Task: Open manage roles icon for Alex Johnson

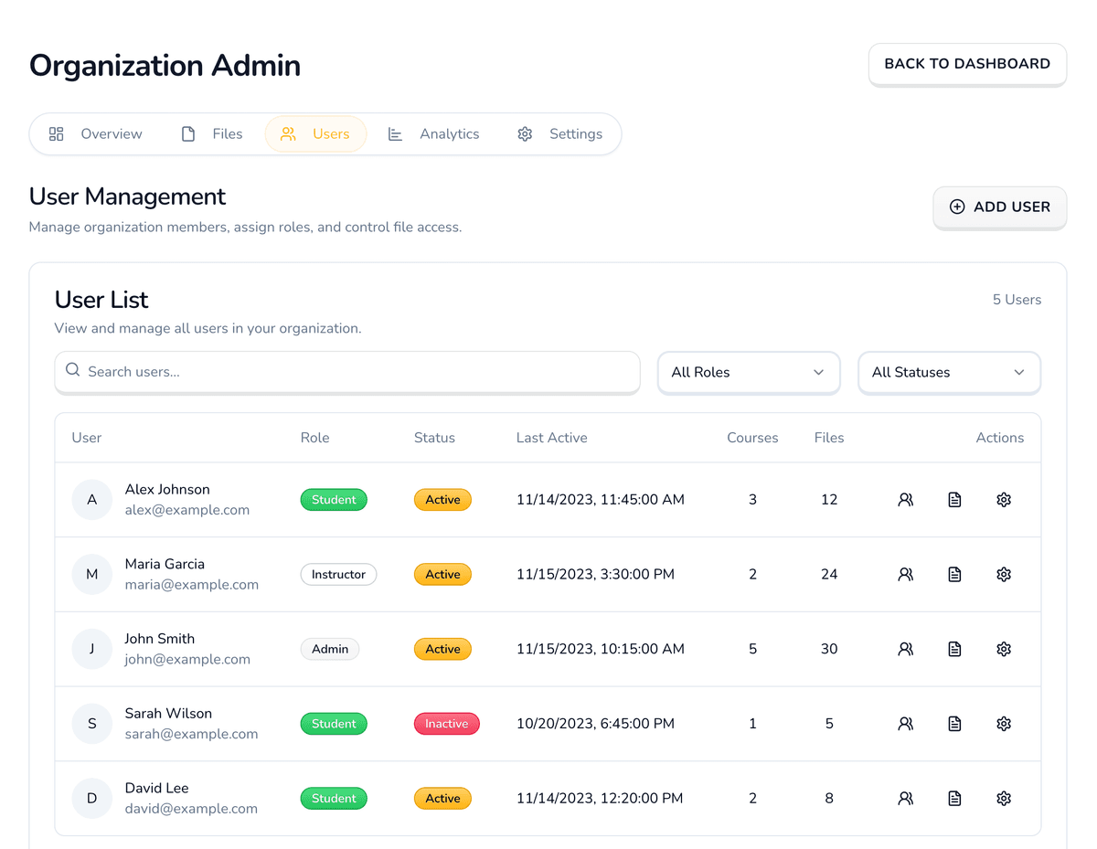Action: pyautogui.click(x=905, y=499)
